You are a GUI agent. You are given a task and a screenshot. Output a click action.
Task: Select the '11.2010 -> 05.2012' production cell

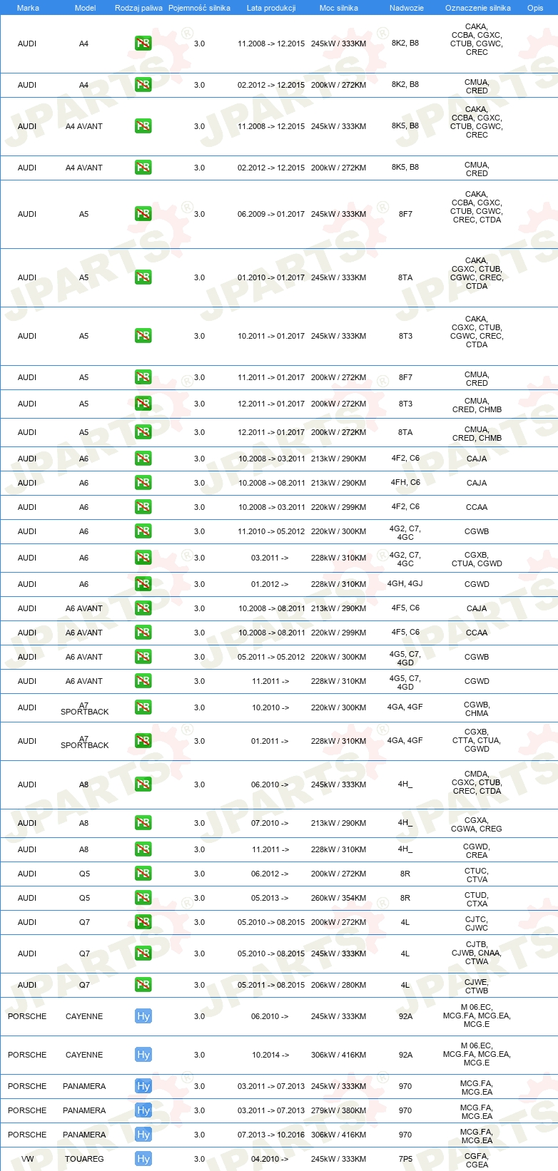(271, 531)
